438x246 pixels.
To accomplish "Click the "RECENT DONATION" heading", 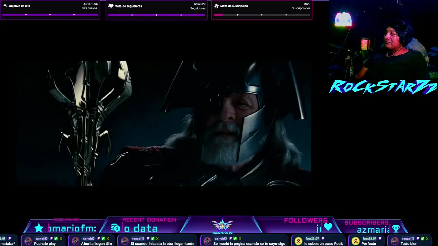I will coord(149,220).
